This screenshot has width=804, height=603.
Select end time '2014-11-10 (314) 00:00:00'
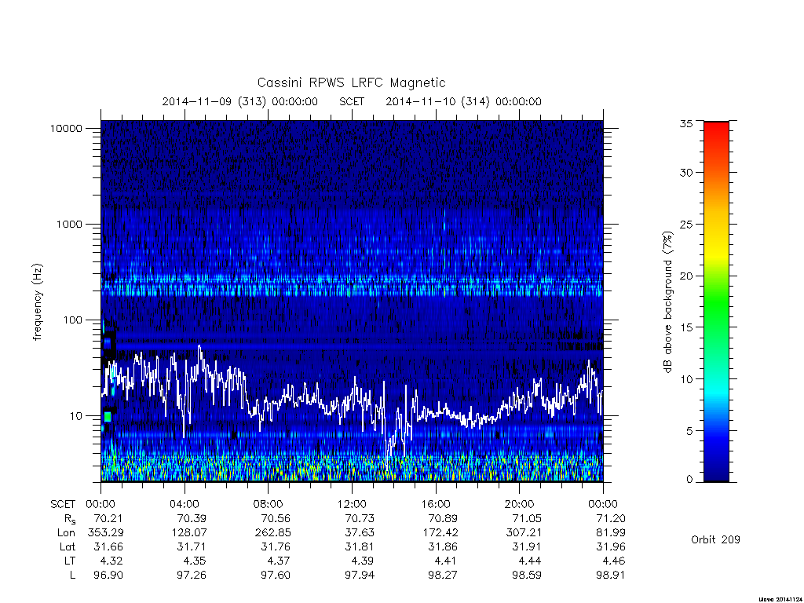point(463,101)
